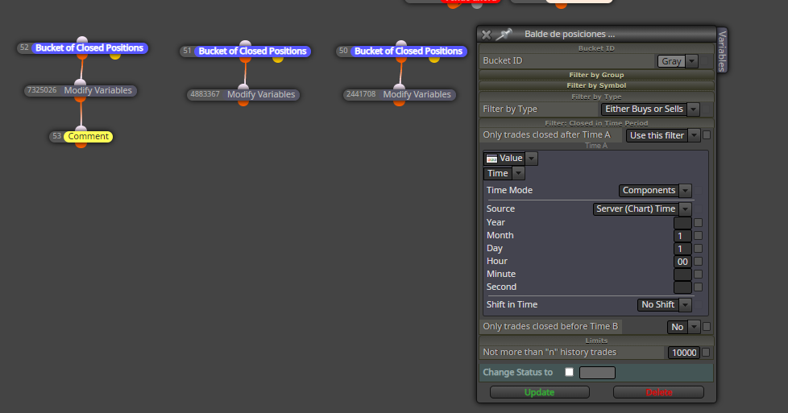788x413 pixels.
Task: Click yellow output connector on block 52
Action: point(115,56)
